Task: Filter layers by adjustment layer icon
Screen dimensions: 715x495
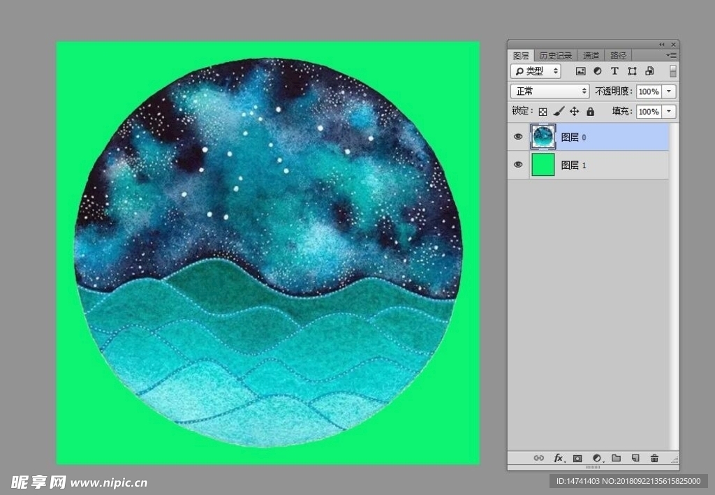Action: point(598,71)
